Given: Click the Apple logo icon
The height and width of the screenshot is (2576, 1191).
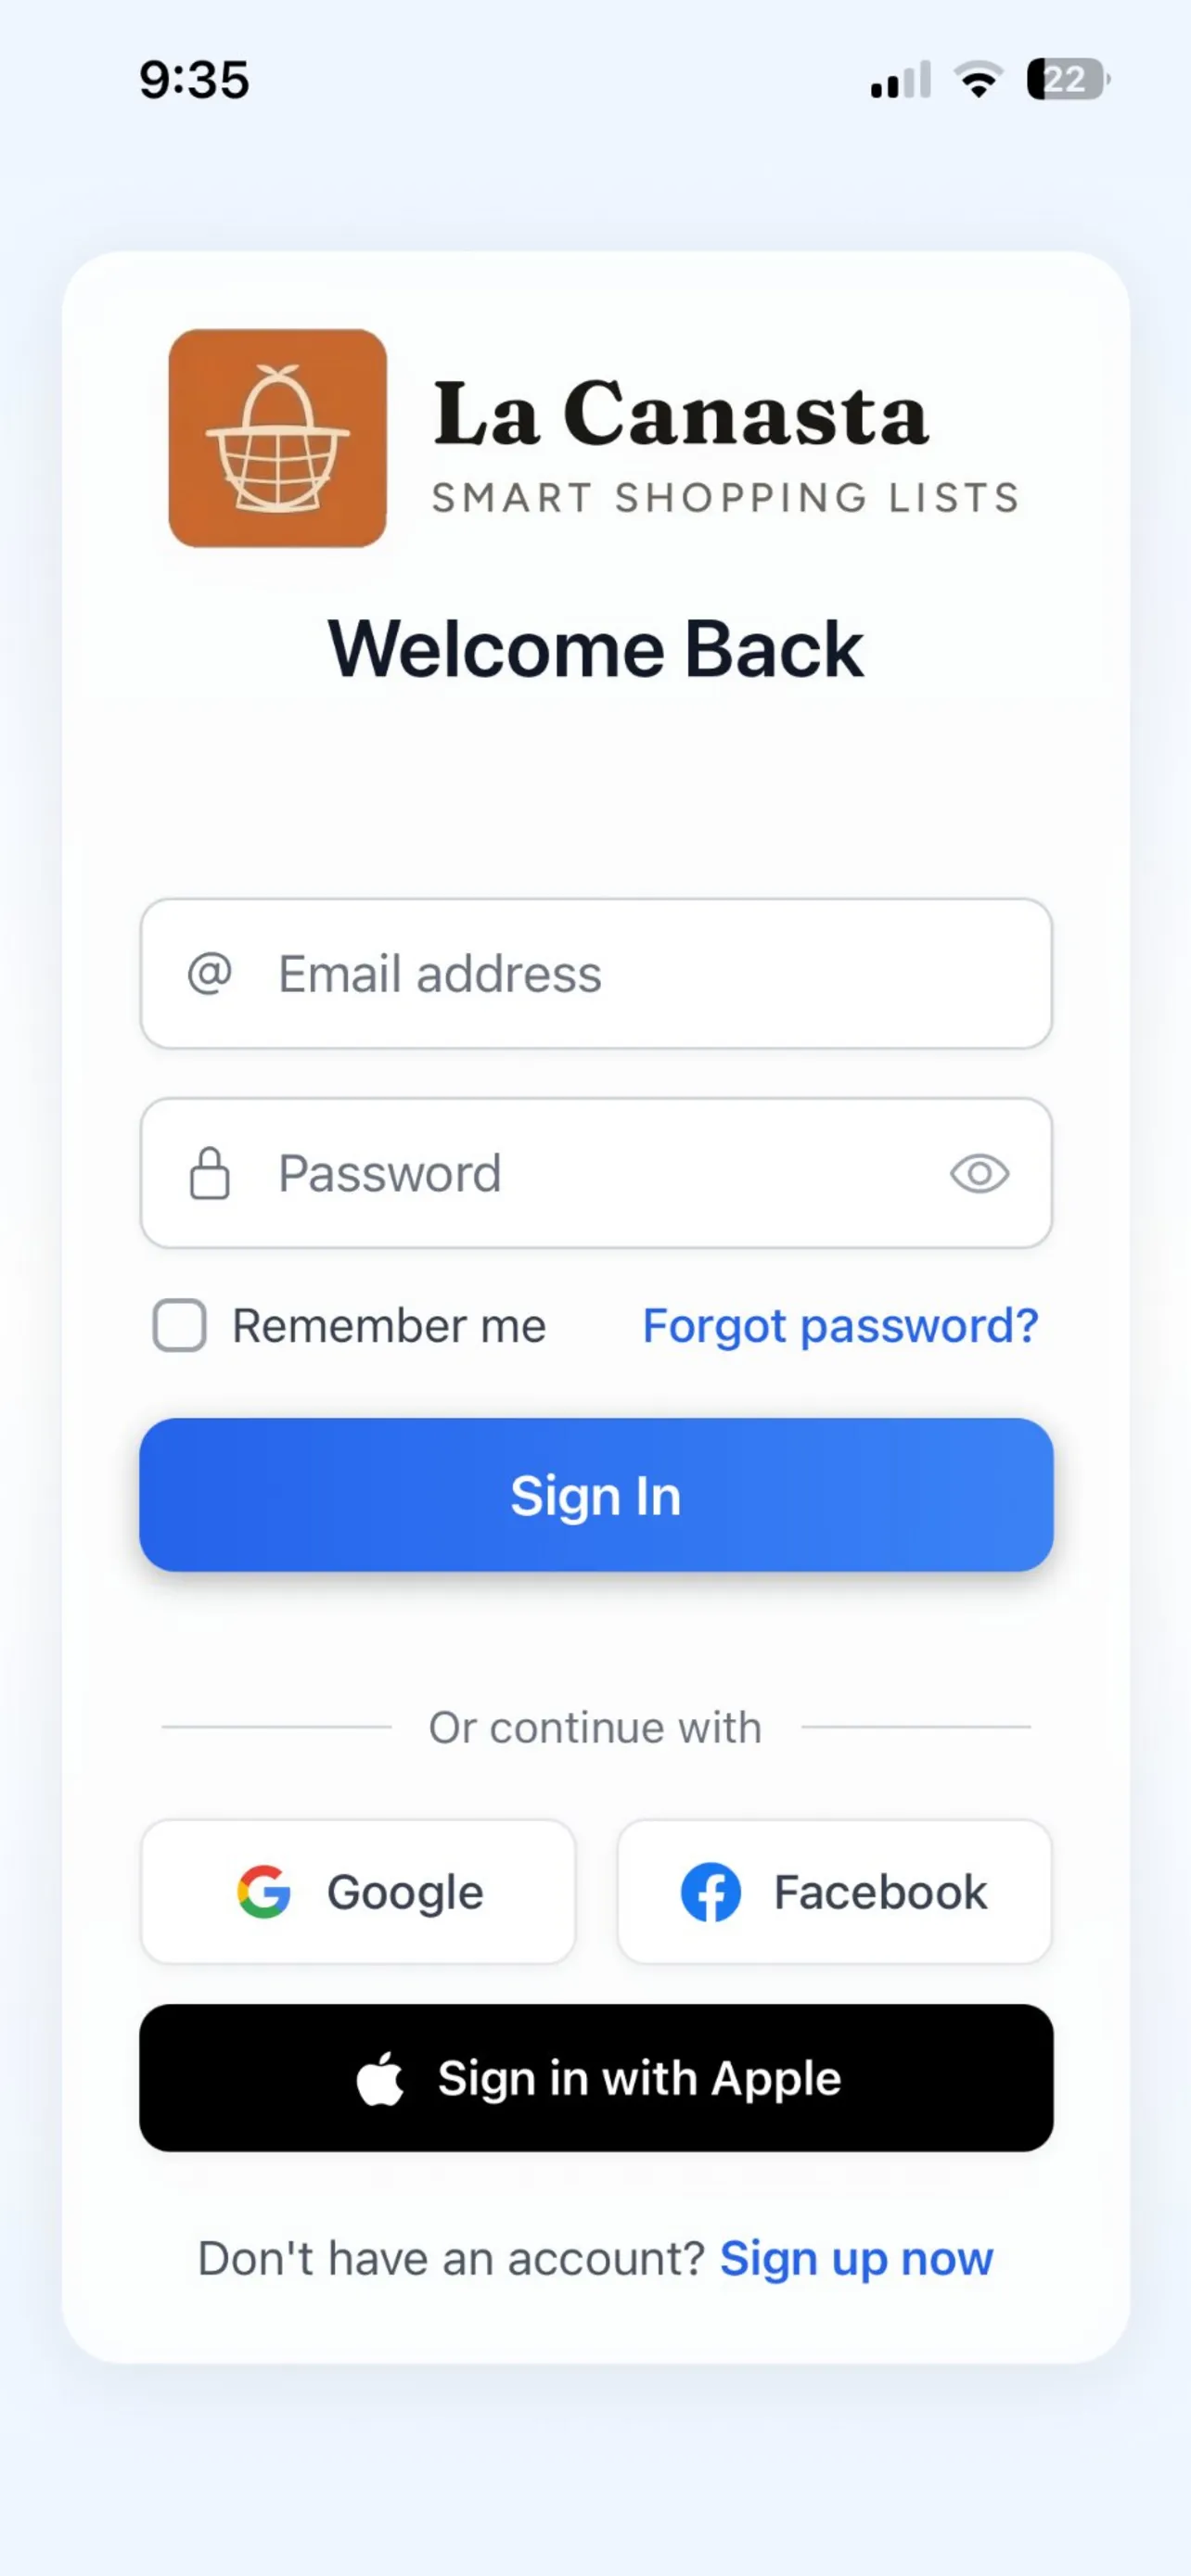Looking at the screenshot, I should click(381, 2079).
